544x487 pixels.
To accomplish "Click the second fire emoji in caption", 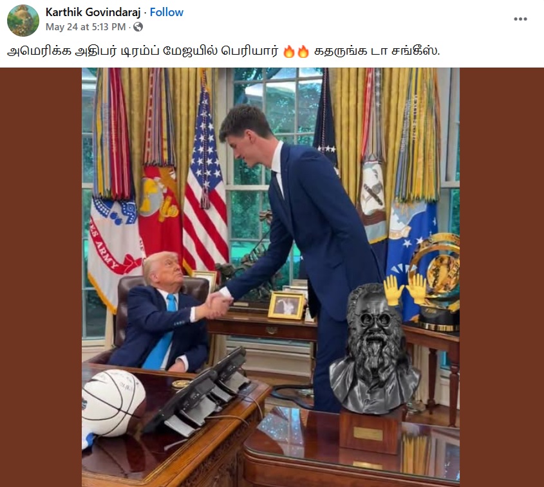I will [x=303, y=51].
